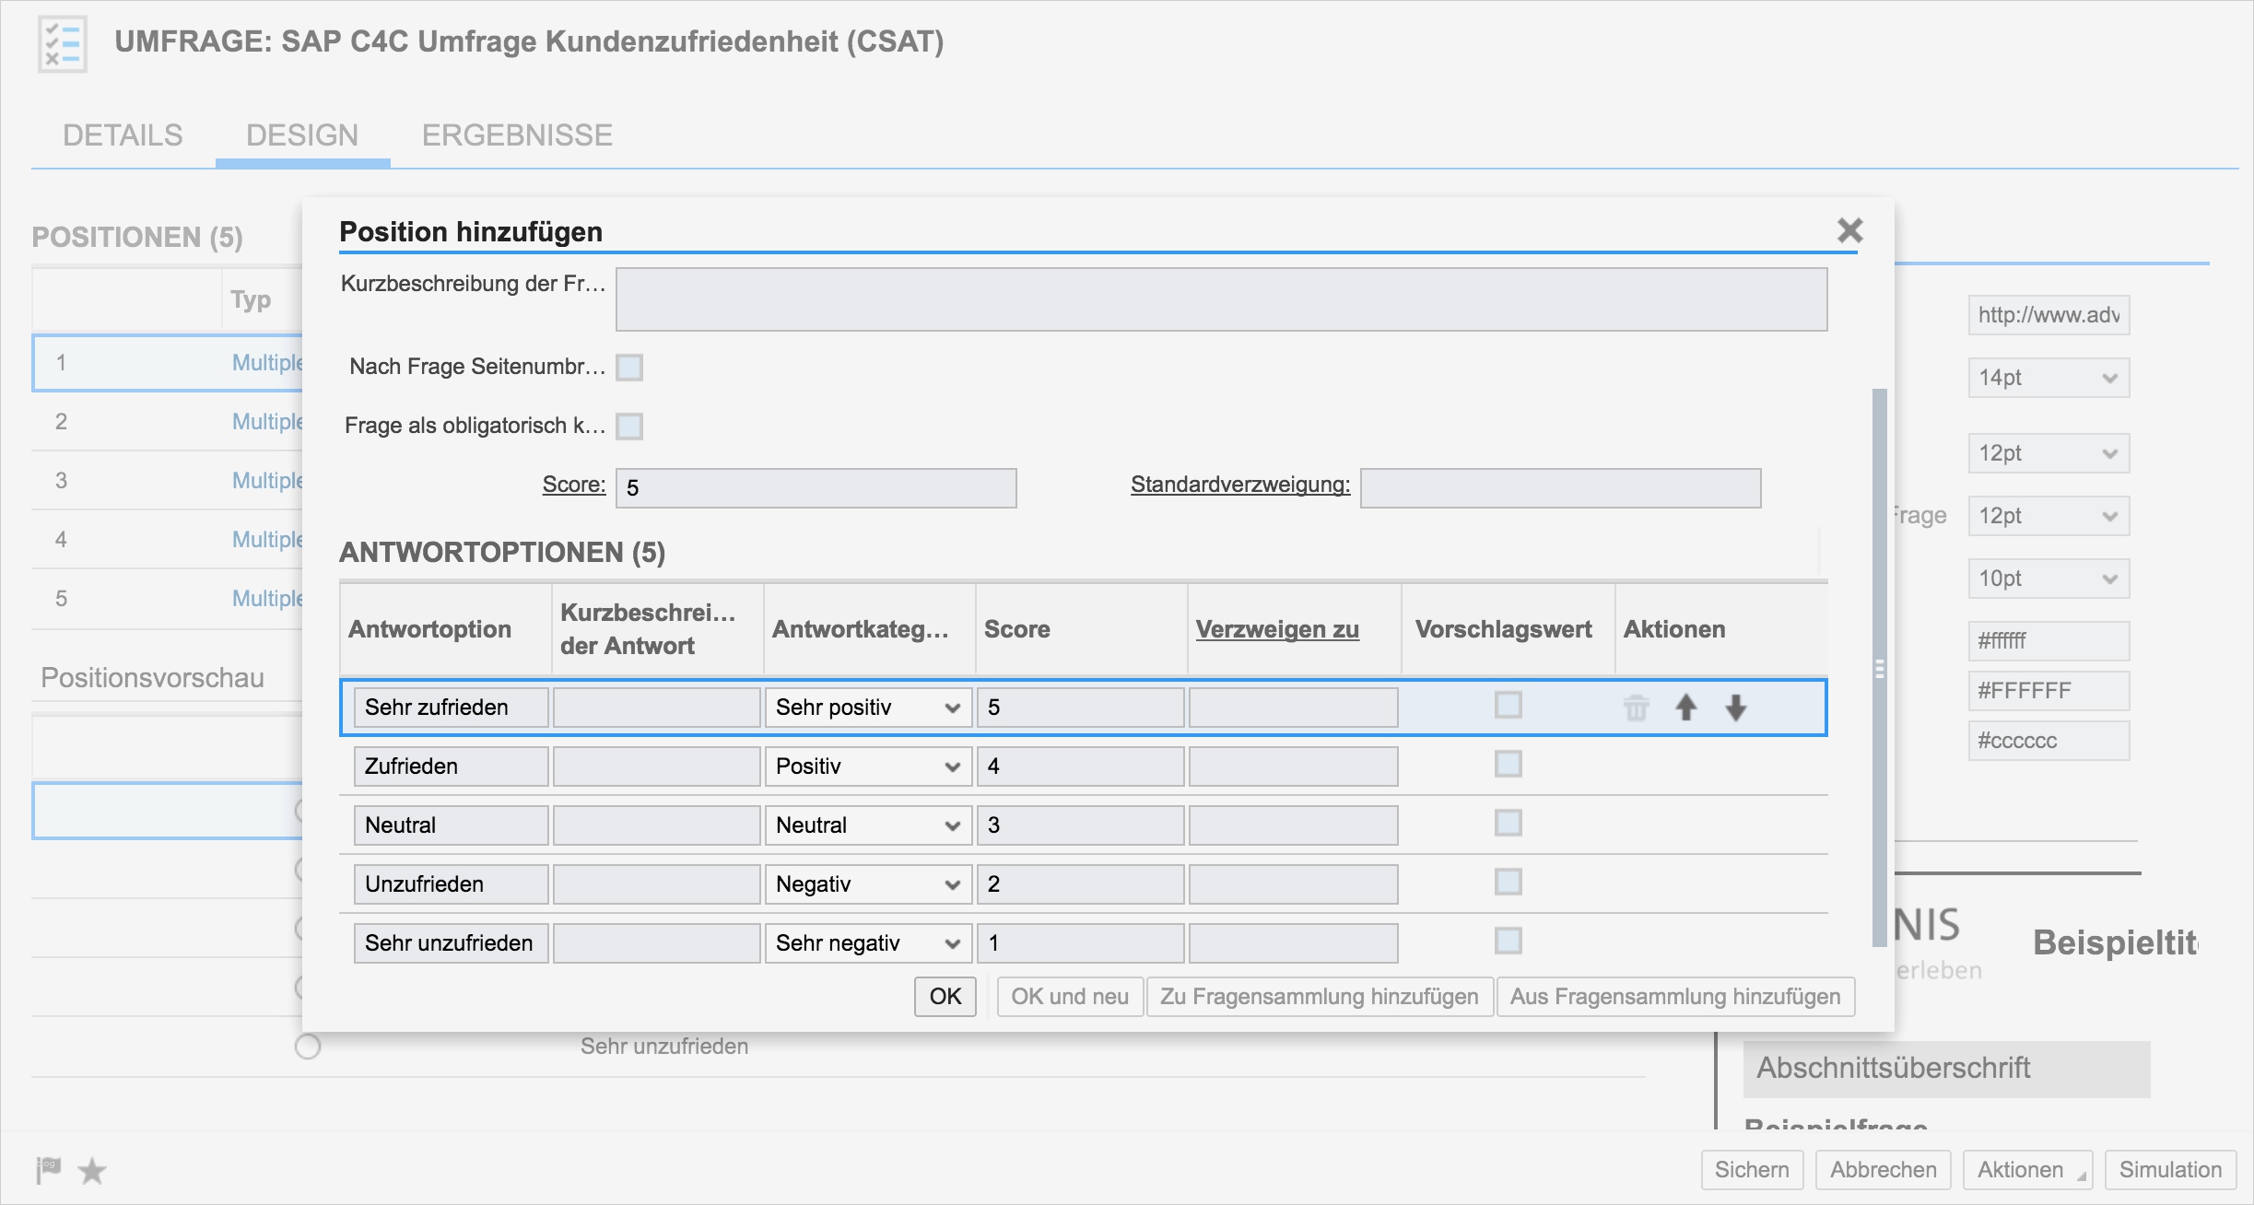
Task: Click the Score input field
Action: click(x=815, y=486)
